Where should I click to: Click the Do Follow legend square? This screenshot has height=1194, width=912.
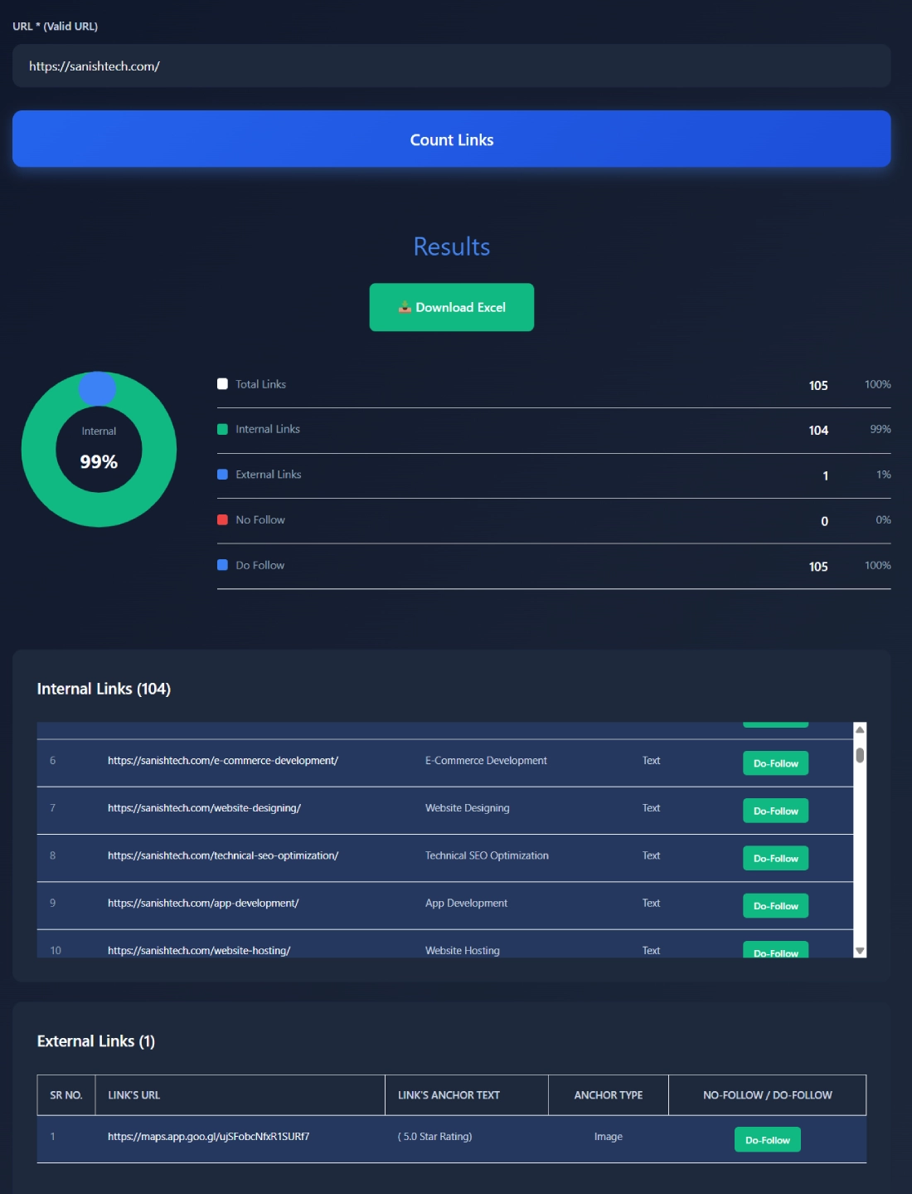tap(221, 564)
